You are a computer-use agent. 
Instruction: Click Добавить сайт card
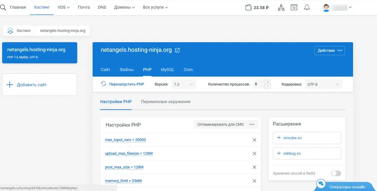tap(40, 85)
